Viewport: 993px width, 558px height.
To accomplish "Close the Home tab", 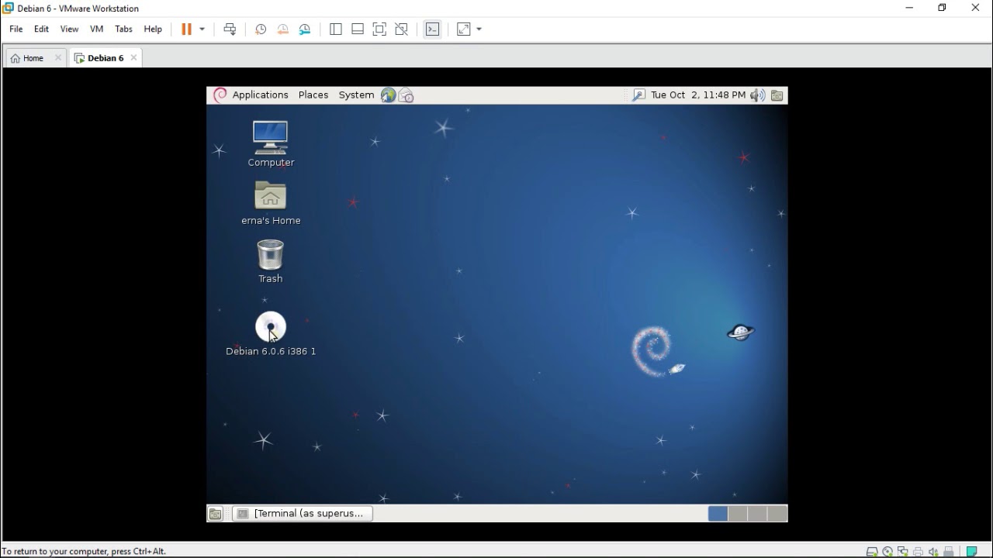I will coord(58,58).
